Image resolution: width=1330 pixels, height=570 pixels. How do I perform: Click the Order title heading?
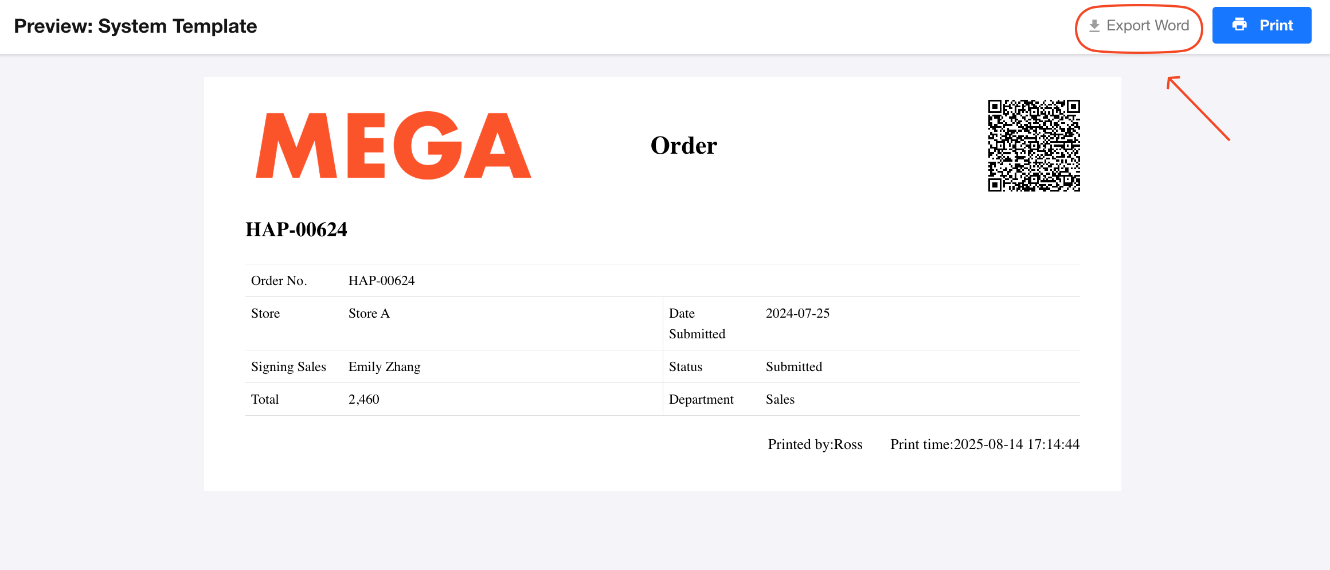click(x=683, y=146)
